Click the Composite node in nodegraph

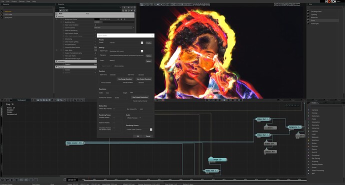click(x=295, y=127)
